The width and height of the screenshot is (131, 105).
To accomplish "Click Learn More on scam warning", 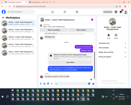I will pyautogui.click(x=70, y=62).
